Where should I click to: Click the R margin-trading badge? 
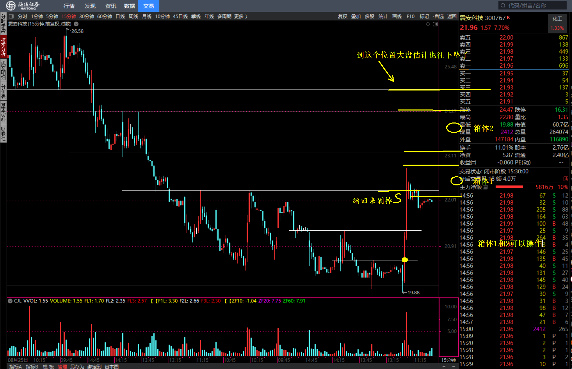508,17
